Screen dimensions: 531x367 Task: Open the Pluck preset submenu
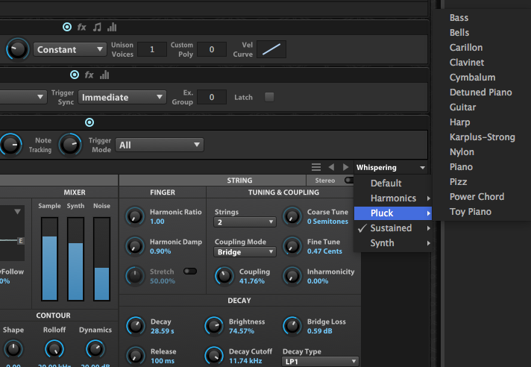(393, 213)
